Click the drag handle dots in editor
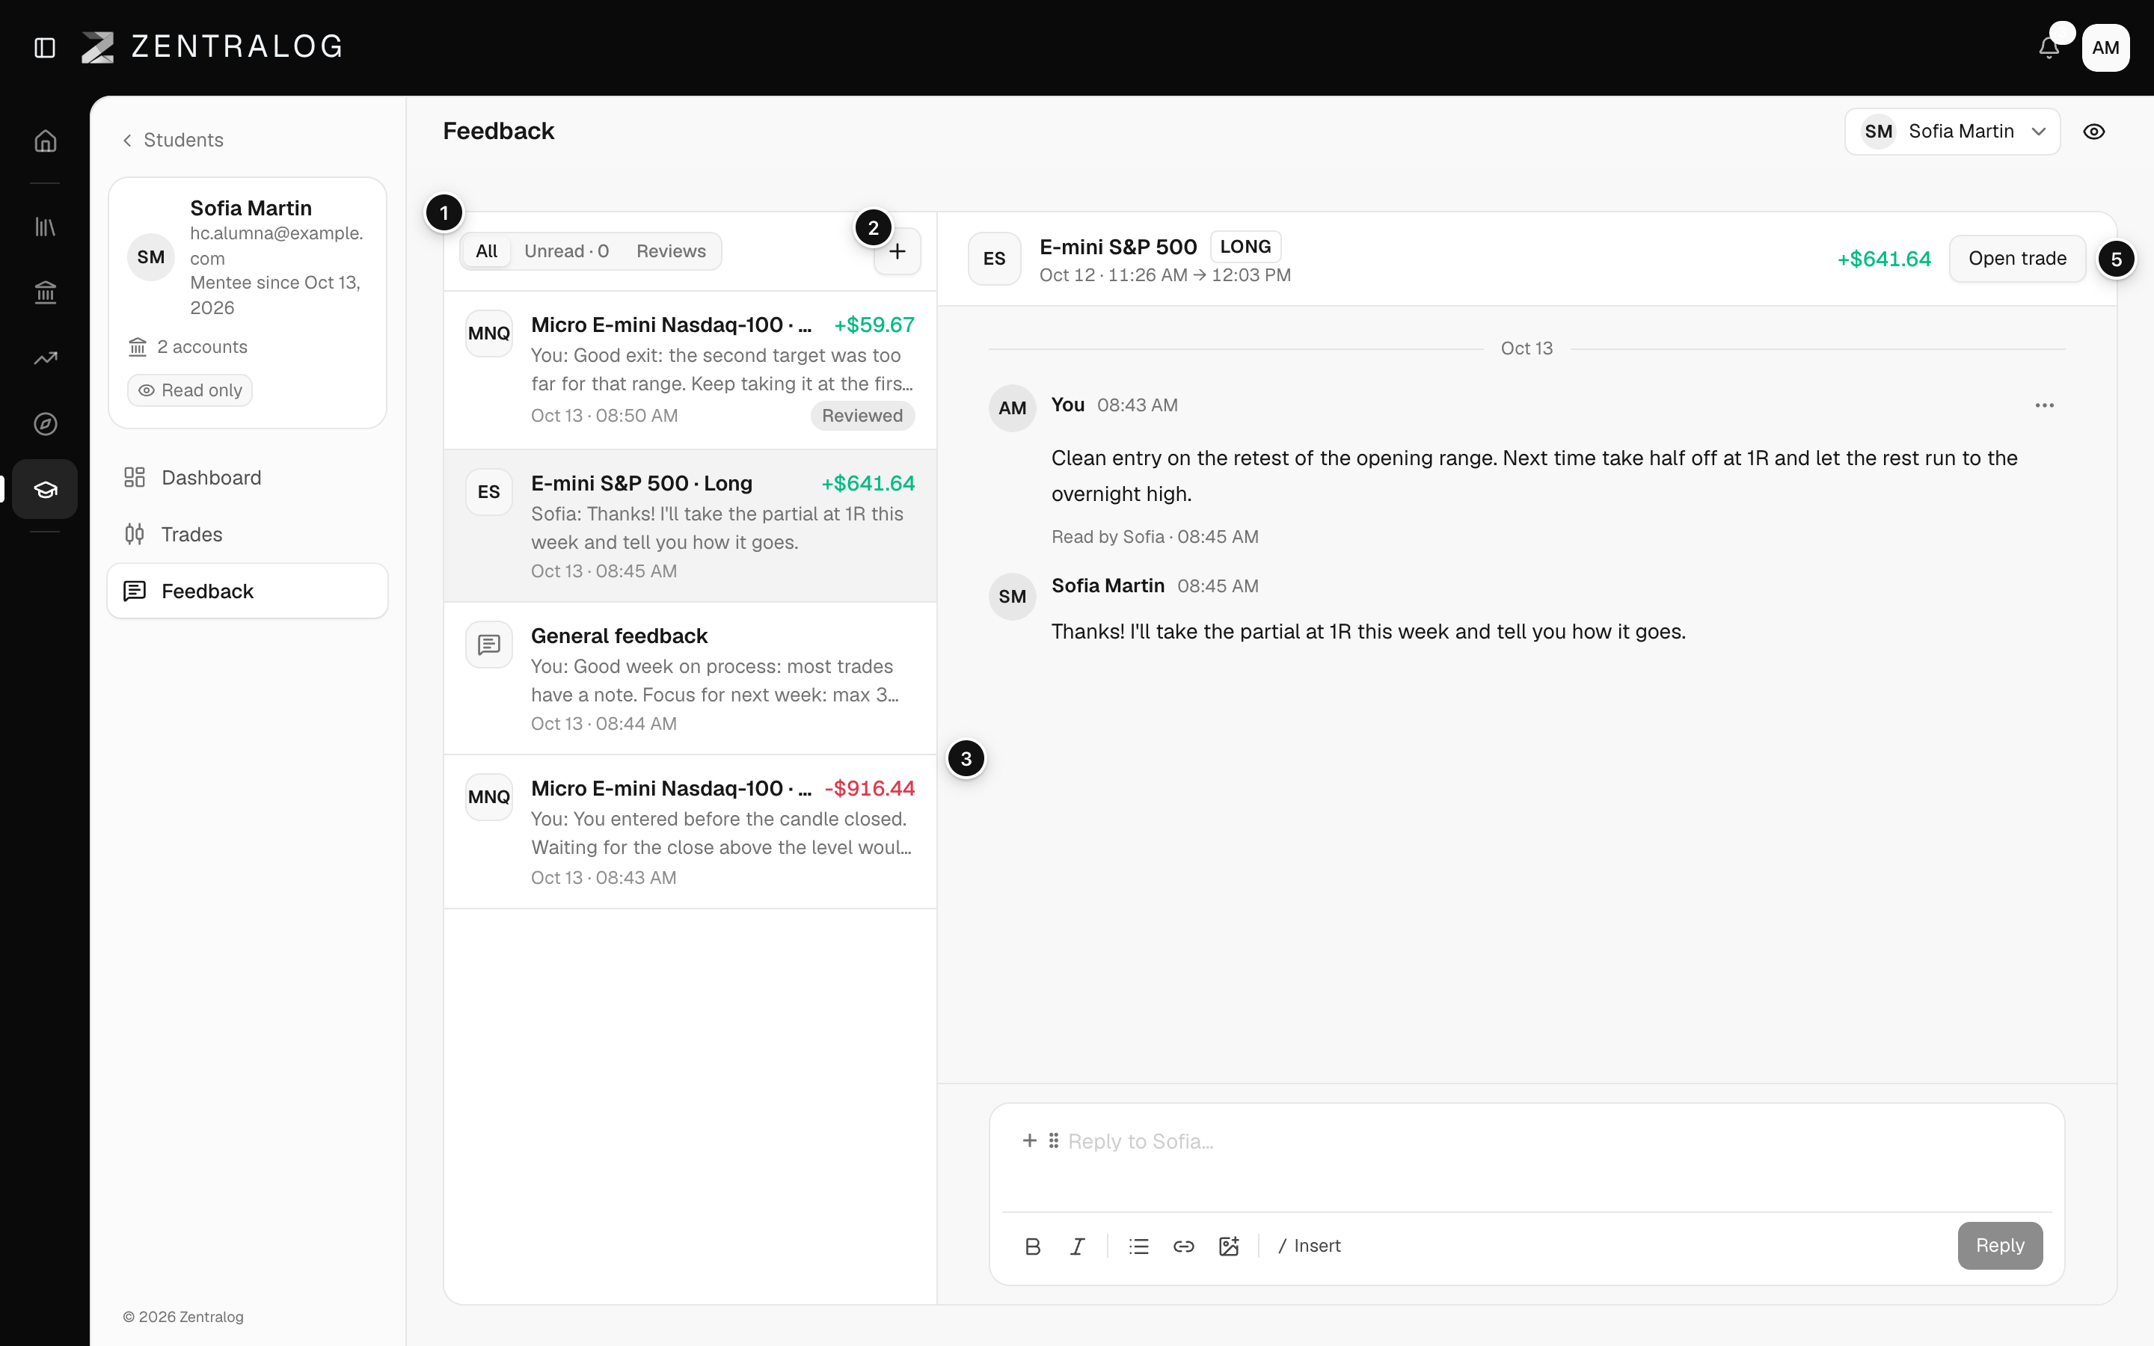 1053,1140
